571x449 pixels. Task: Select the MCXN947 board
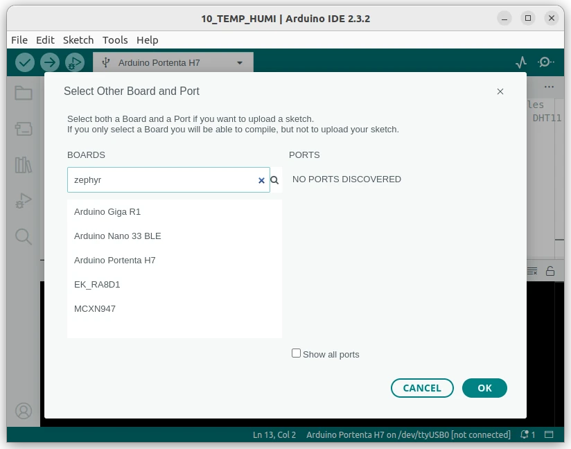[175, 309]
